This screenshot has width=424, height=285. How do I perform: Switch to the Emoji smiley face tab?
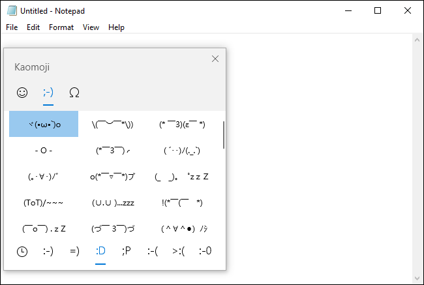coord(22,93)
